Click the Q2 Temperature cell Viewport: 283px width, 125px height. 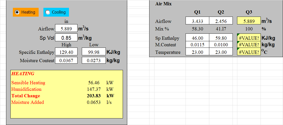pos(221,52)
